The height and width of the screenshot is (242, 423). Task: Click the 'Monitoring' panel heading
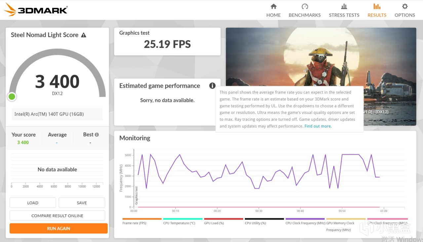point(135,138)
